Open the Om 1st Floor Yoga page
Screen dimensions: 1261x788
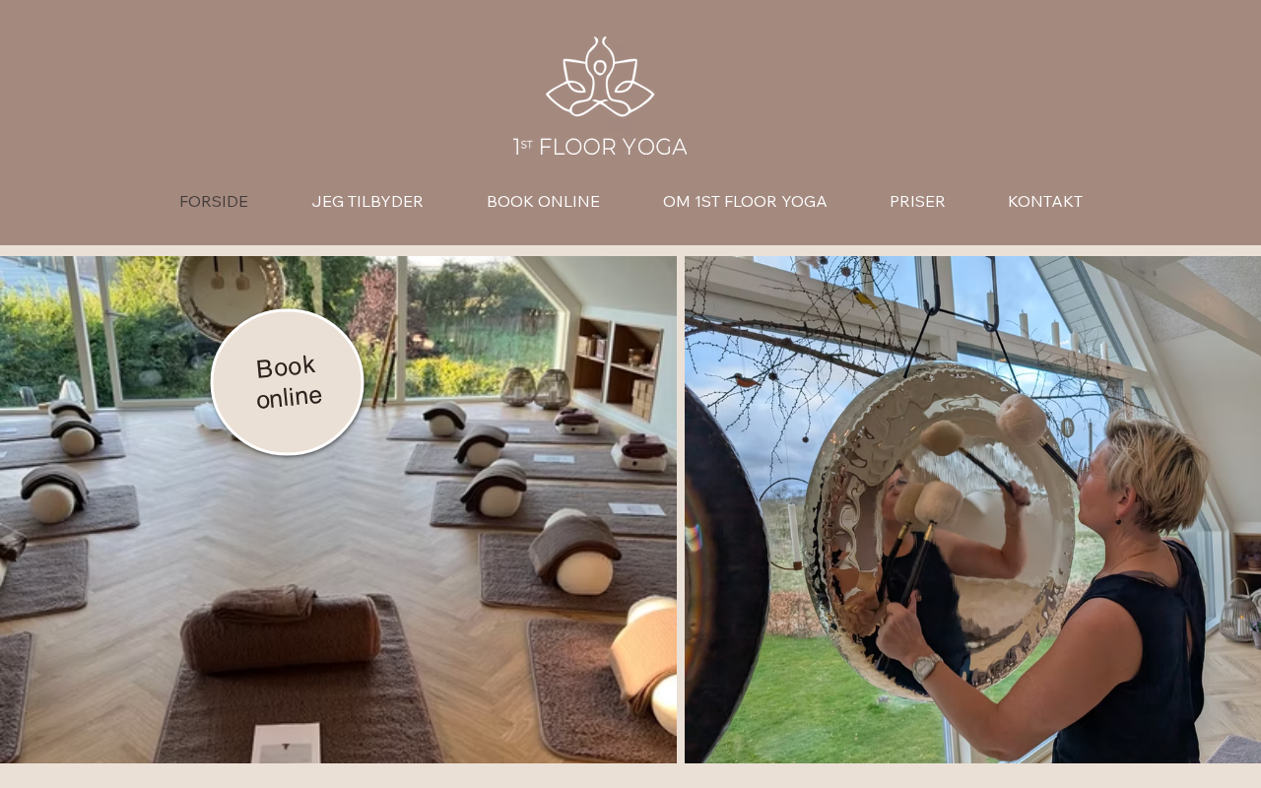(x=745, y=202)
